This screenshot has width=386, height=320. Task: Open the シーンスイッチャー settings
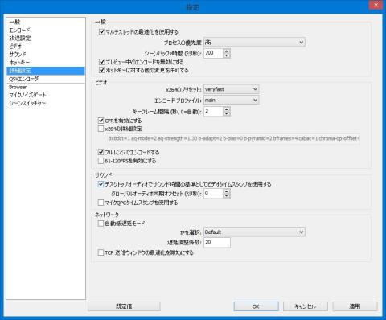click(x=46, y=103)
